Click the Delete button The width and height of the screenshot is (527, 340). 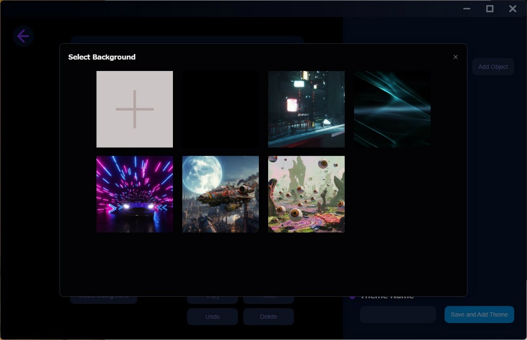(x=268, y=317)
